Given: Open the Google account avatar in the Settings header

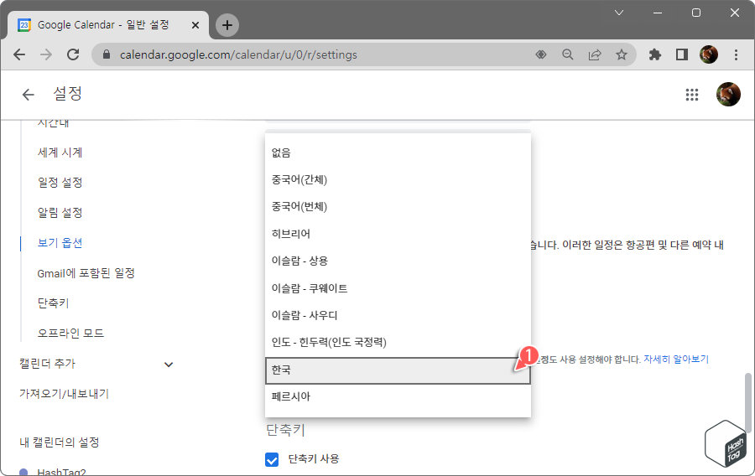Looking at the screenshot, I should click(728, 94).
